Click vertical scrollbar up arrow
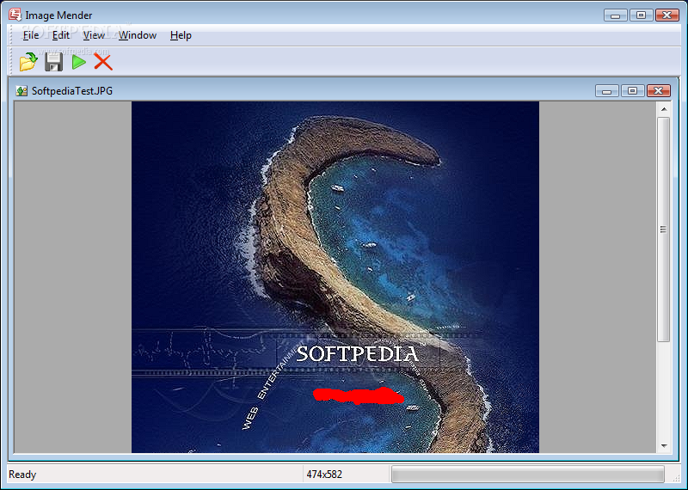Image resolution: width=688 pixels, height=490 pixels. coord(664,109)
